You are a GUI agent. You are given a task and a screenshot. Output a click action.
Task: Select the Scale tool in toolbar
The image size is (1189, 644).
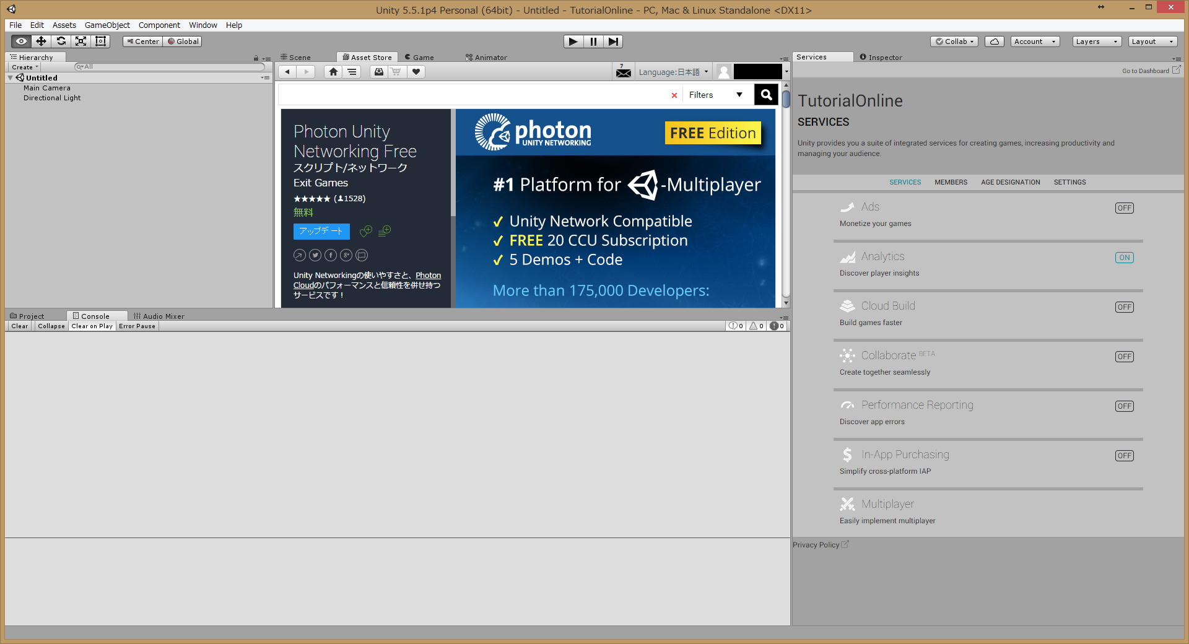81,41
